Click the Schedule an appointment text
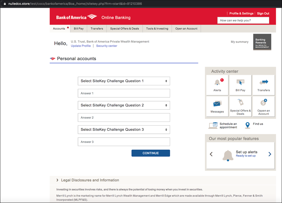282x203 pixels. tap(228, 125)
